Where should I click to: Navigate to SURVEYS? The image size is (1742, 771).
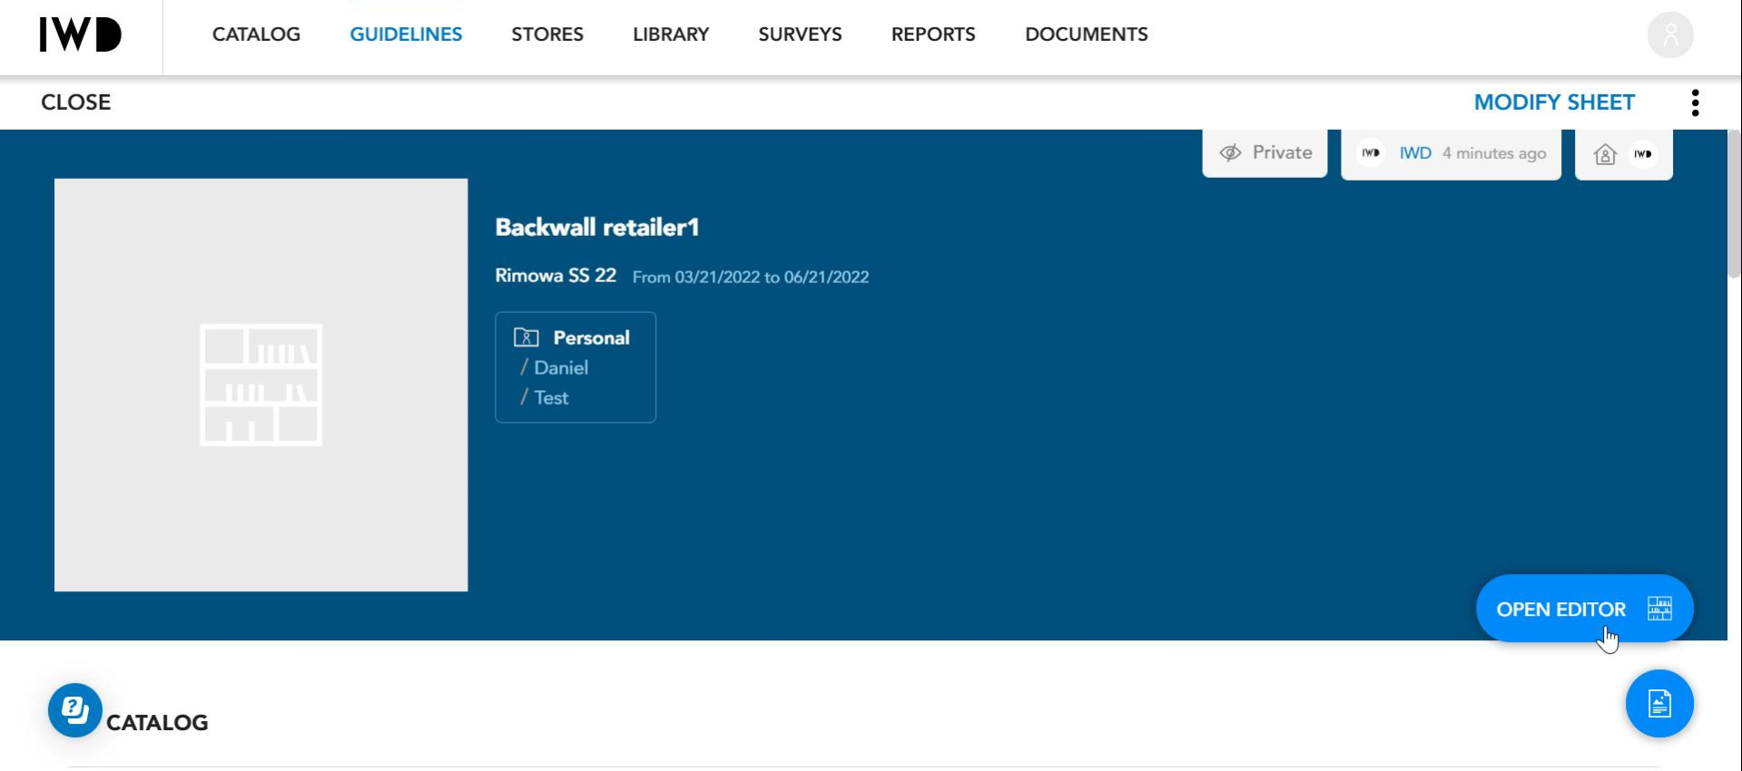(800, 34)
